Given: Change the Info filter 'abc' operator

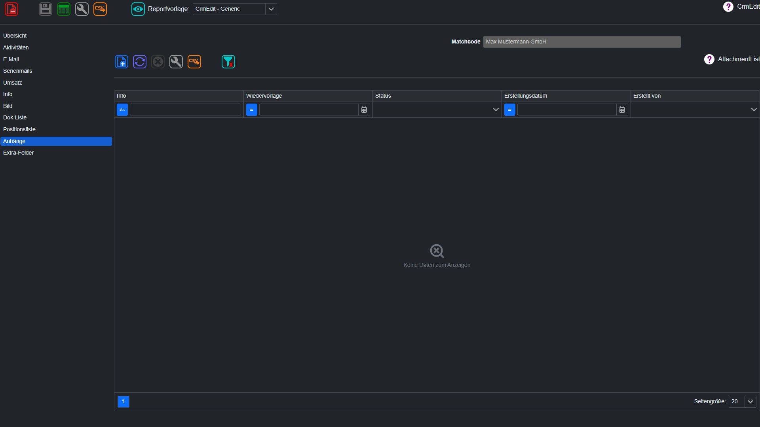Looking at the screenshot, I should point(122,110).
